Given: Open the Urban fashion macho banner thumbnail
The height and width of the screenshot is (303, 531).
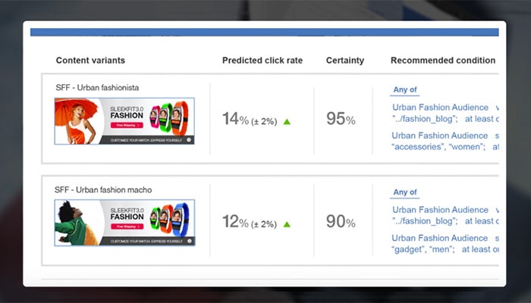Looking at the screenshot, I should (124, 223).
